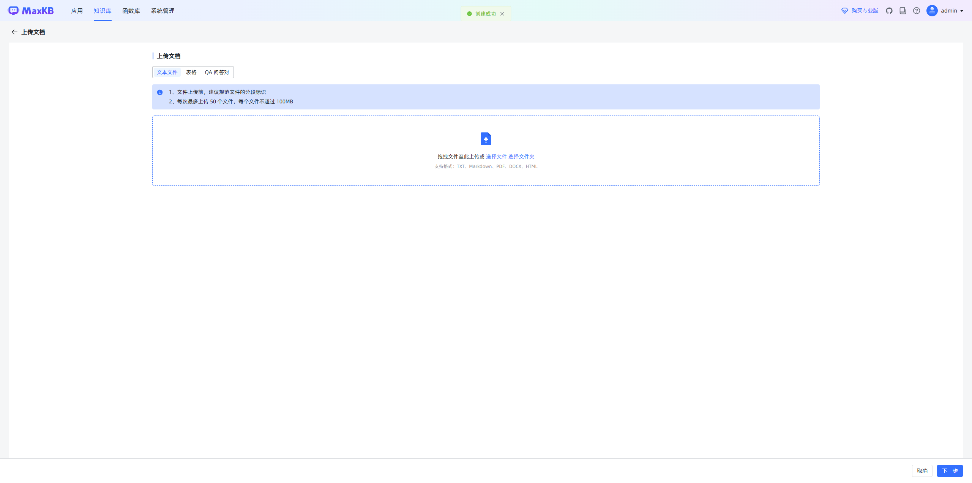
Task: Open the GitHub repository icon
Action: pos(889,11)
